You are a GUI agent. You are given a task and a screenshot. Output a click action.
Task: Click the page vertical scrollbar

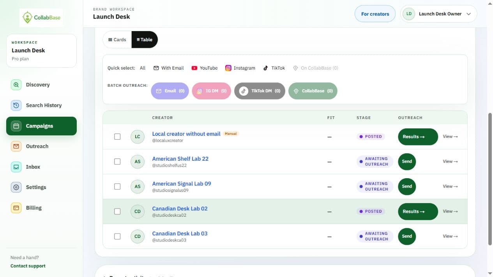(x=490, y=179)
